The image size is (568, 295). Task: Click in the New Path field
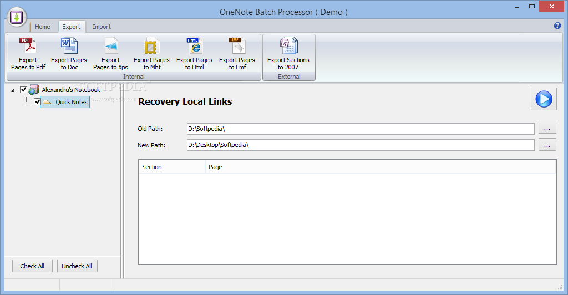point(361,145)
